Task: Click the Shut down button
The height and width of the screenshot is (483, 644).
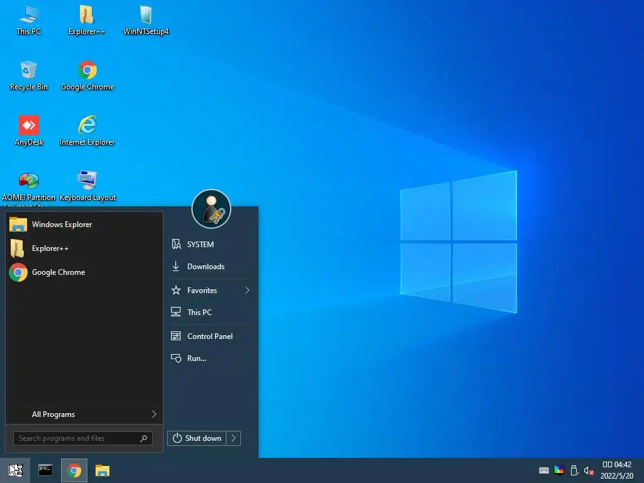Action: tap(197, 438)
